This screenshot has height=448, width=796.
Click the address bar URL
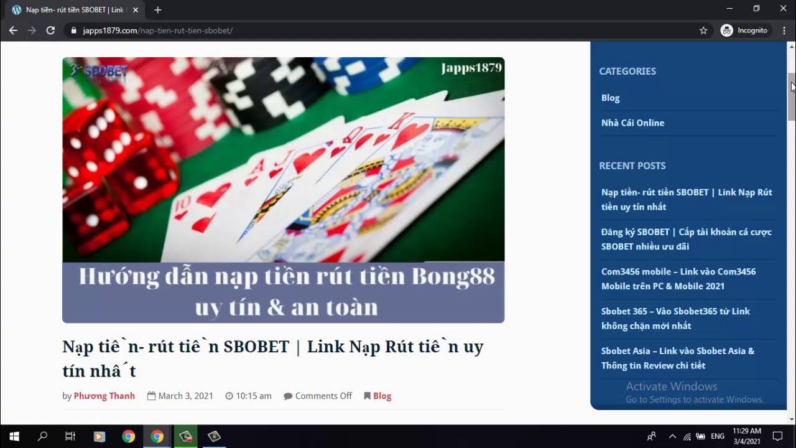click(x=158, y=30)
